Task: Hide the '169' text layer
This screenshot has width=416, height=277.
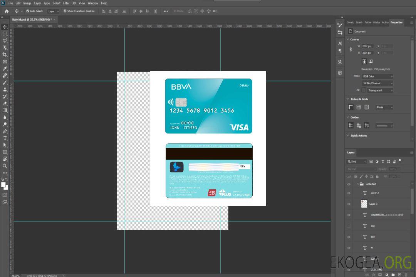Action: pyautogui.click(x=349, y=237)
